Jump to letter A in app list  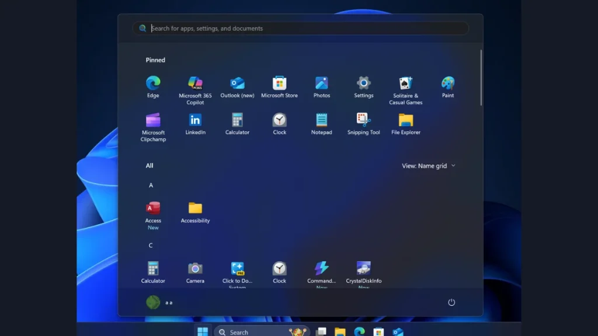[151, 185]
